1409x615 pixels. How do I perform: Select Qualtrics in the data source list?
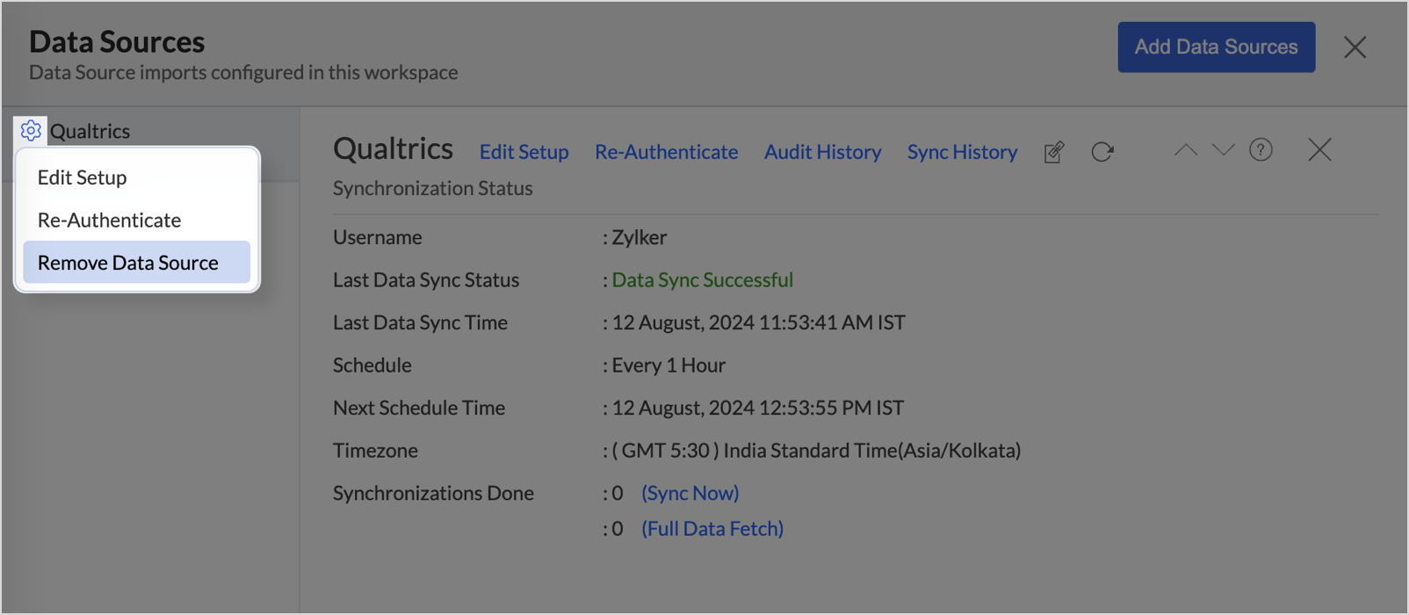pos(90,131)
